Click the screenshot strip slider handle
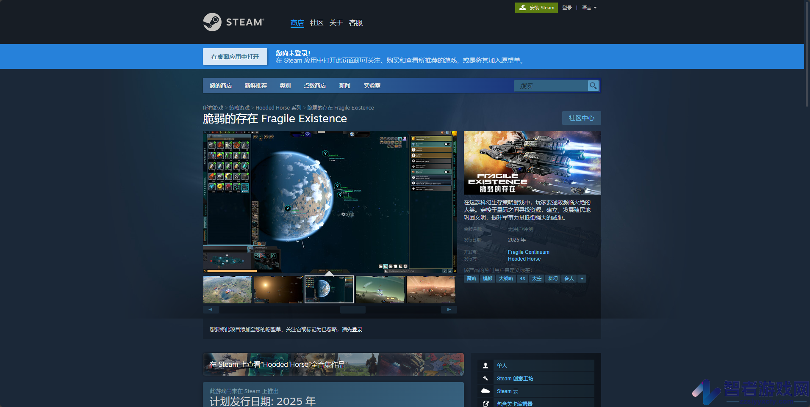 353,310
